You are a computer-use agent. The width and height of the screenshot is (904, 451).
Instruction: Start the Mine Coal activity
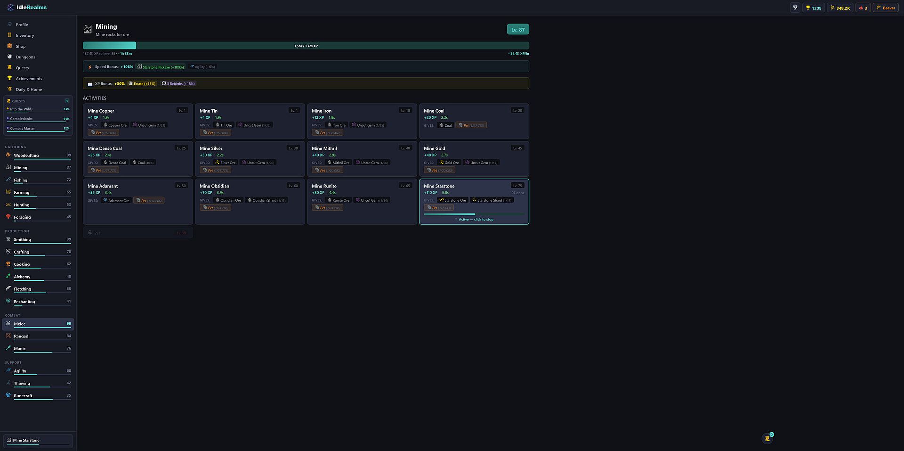[x=474, y=121]
